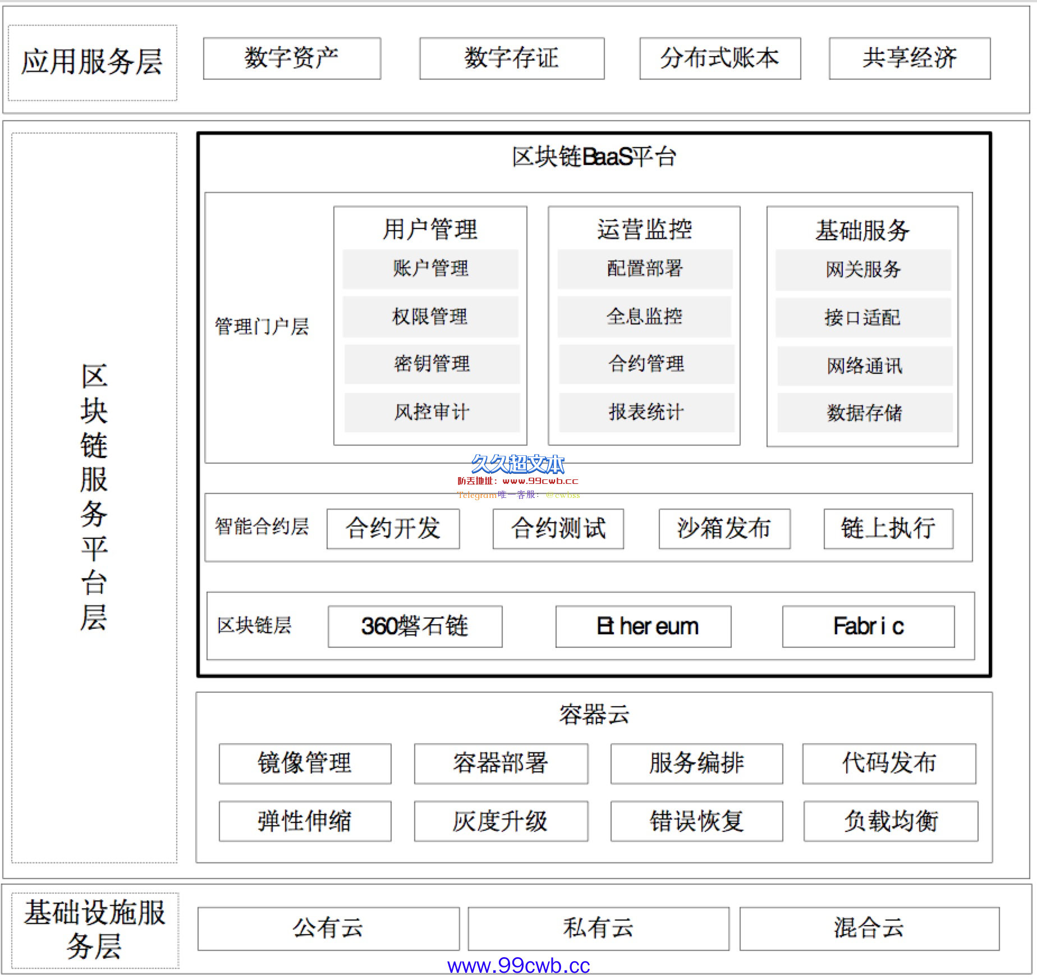Click the 报表统计 item

646,412
